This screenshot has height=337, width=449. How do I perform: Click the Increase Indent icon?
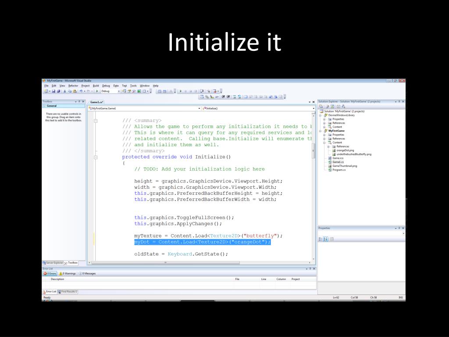[x=228, y=97]
